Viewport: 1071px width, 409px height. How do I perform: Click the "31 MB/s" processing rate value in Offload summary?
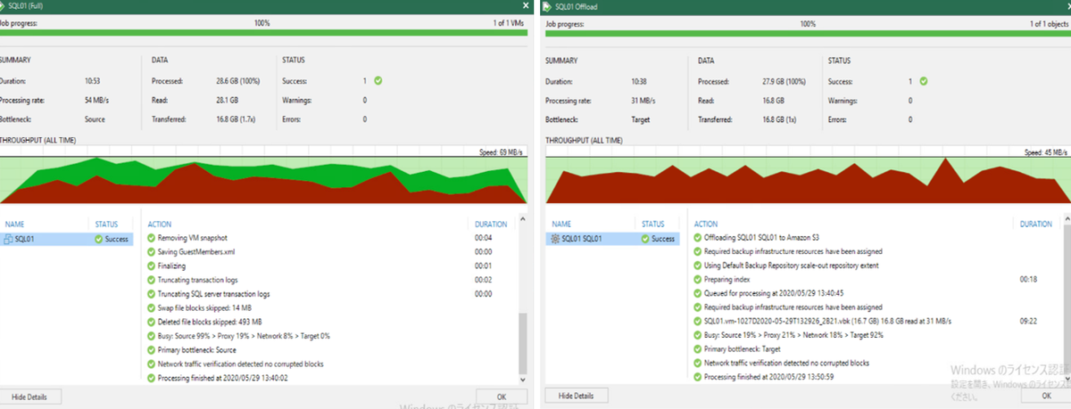tap(643, 100)
